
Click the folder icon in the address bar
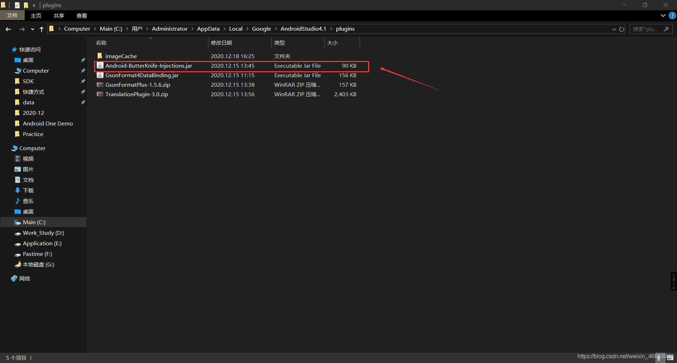point(51,29)
